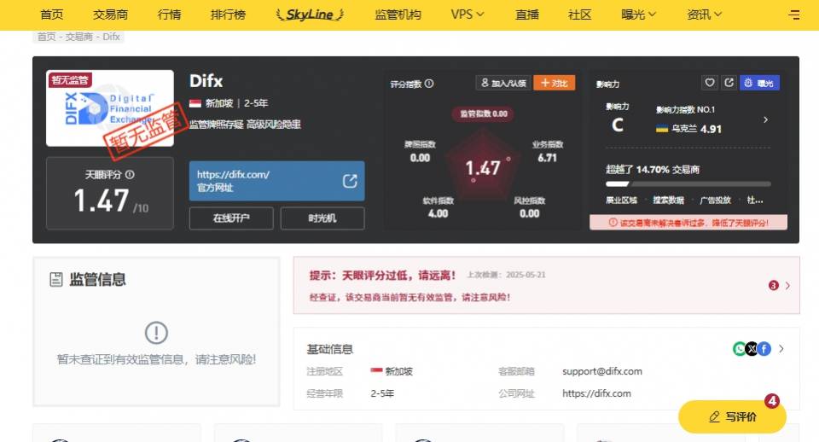Click the 监管信息 document icon
Viewport: 819px width, 442px height.
tap(56, 280)
